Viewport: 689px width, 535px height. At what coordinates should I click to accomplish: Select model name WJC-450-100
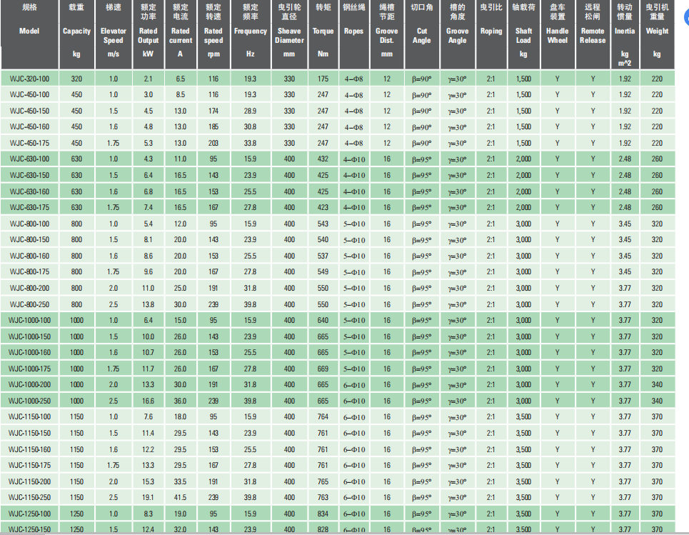pos(29,94)
